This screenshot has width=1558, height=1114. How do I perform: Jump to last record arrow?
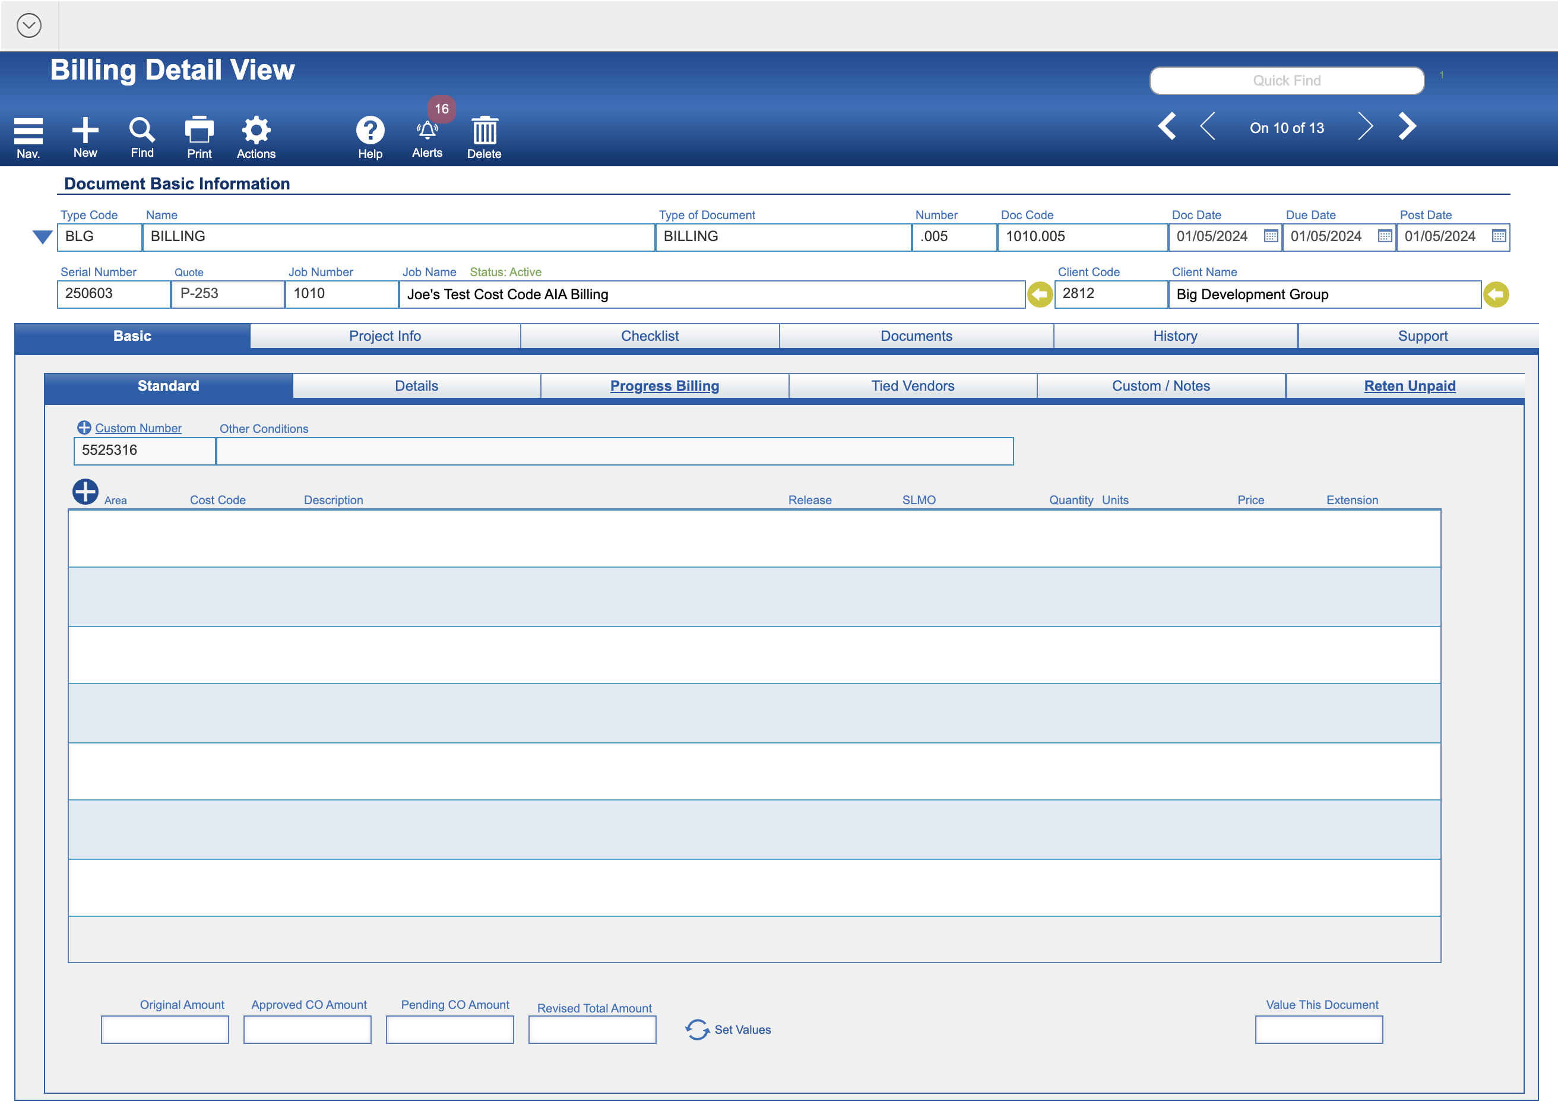point(1407,126)
